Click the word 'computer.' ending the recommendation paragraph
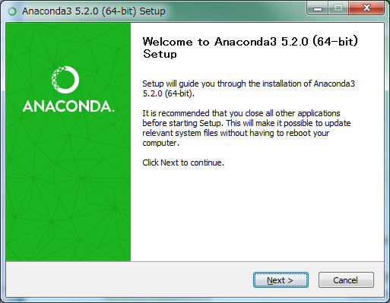Screen dimensions: 390x303 pos(160,143)
